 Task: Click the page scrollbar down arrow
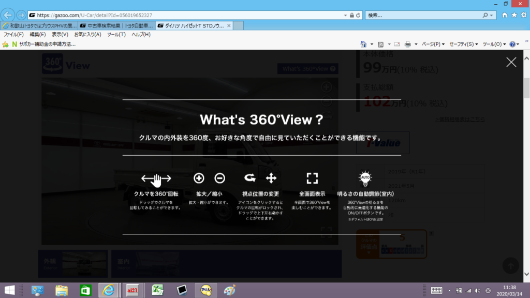point(526,274)
